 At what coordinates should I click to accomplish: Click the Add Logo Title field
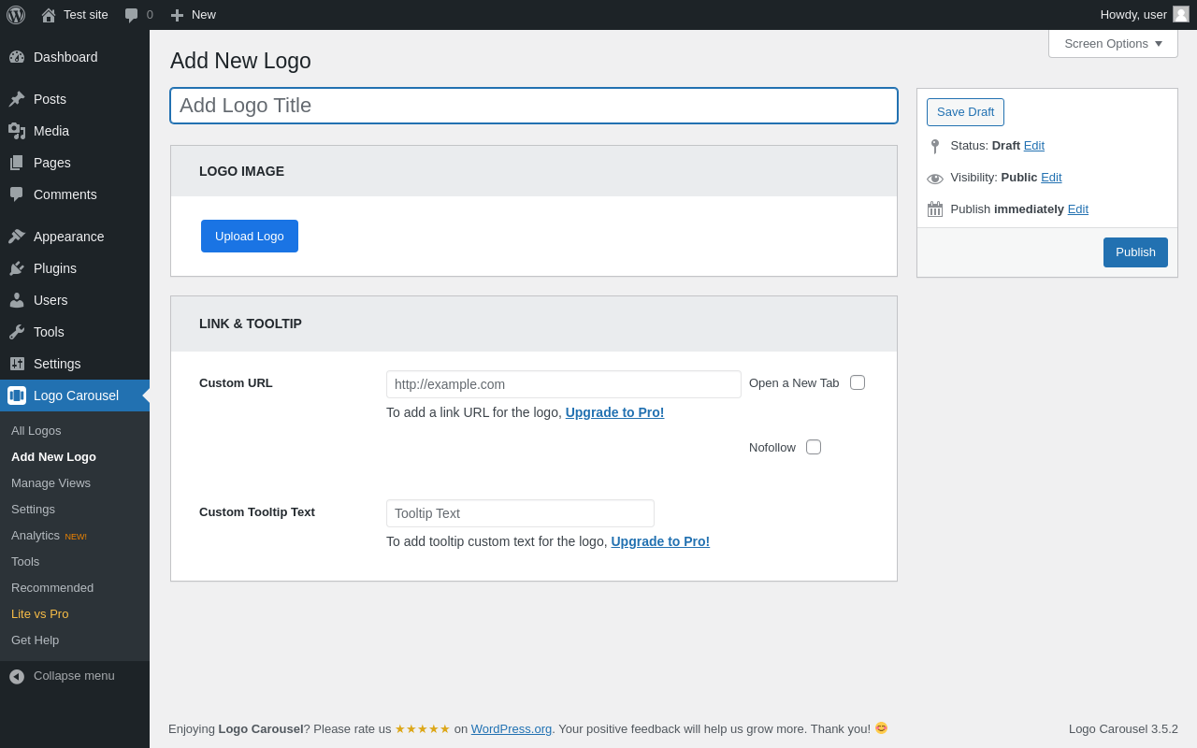tap(534, 106)
